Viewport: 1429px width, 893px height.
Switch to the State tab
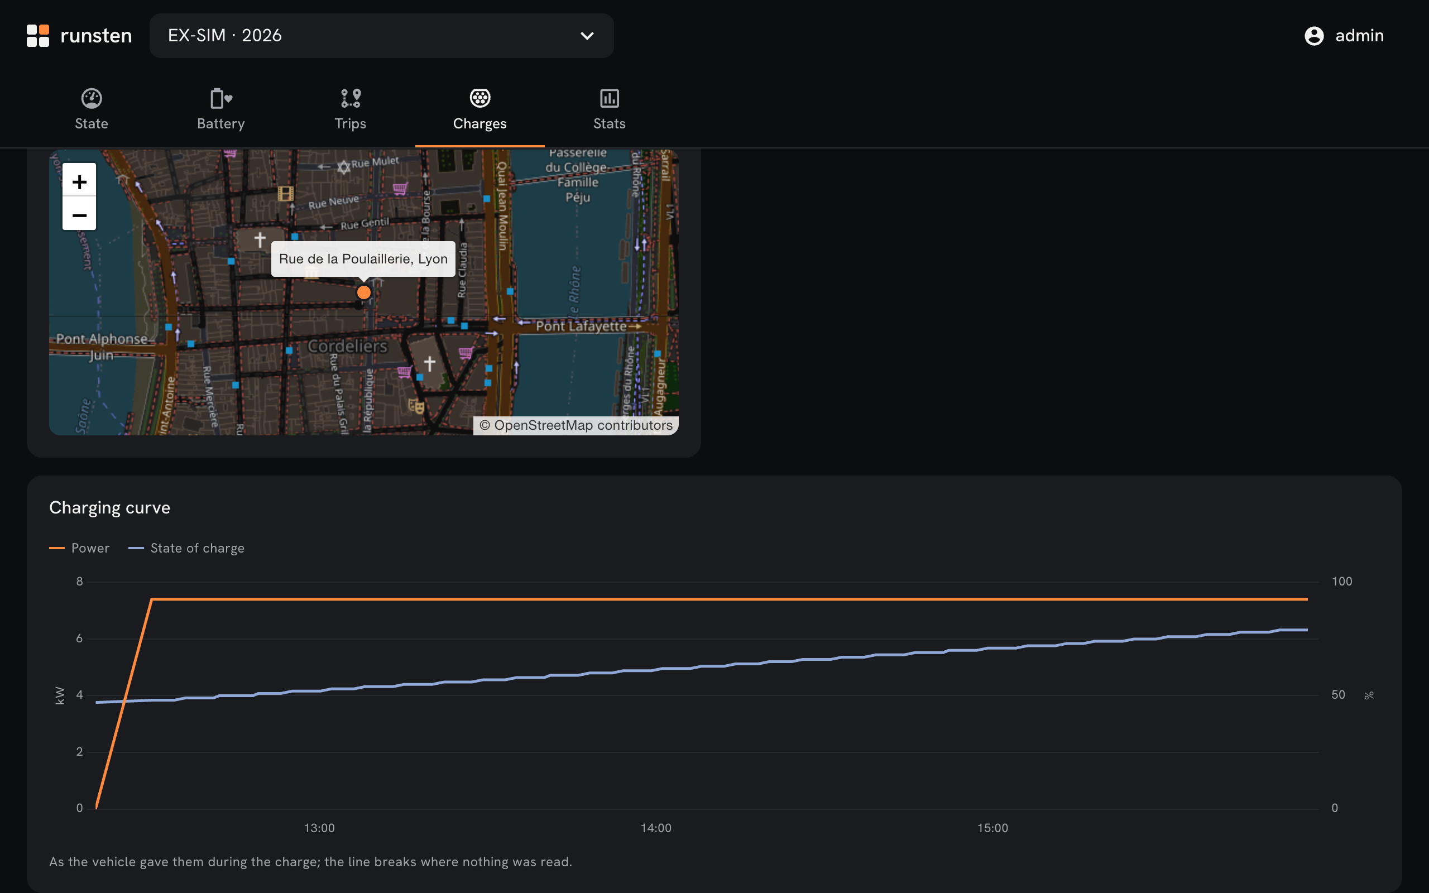click(x=92, y=109)
